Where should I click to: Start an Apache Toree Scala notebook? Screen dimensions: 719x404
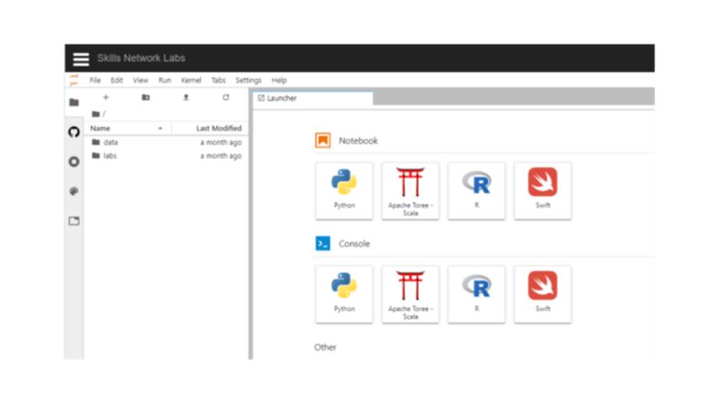coord(410,190)
